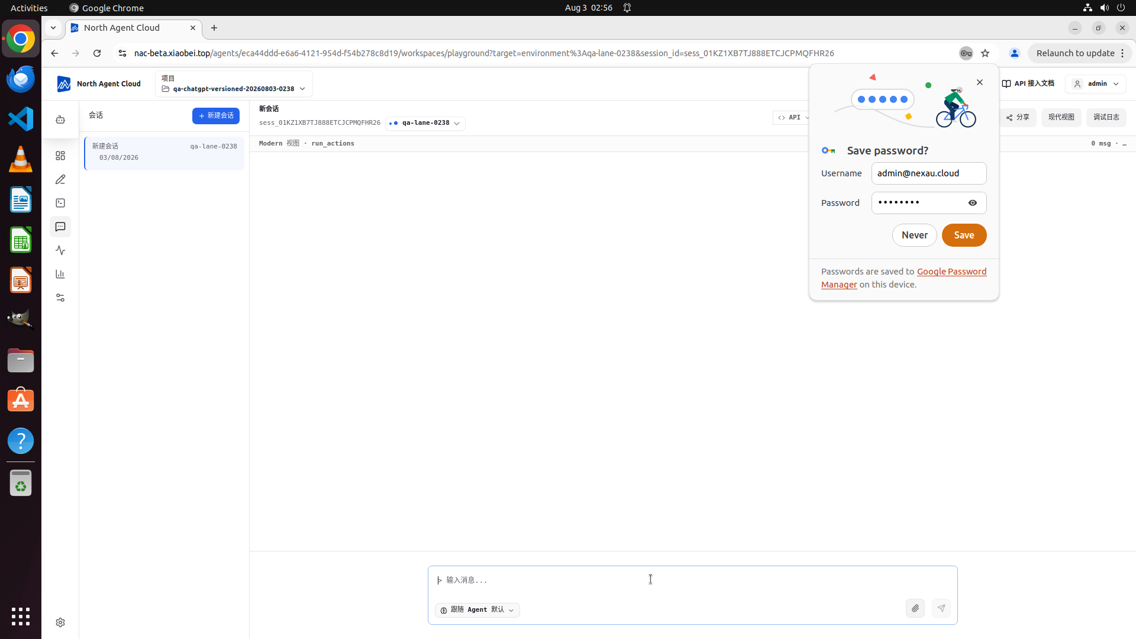
Task: Toggle password visibility eye icon
Action: [x=973, y=203]
